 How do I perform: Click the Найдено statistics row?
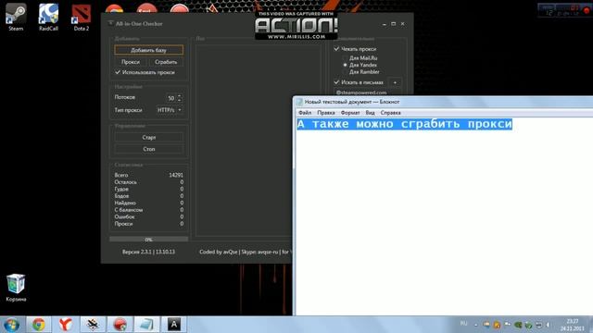click(148, 203)
